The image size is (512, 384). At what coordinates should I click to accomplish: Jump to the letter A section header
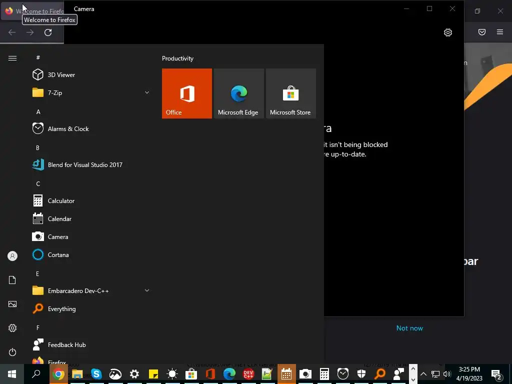point(38,111)
